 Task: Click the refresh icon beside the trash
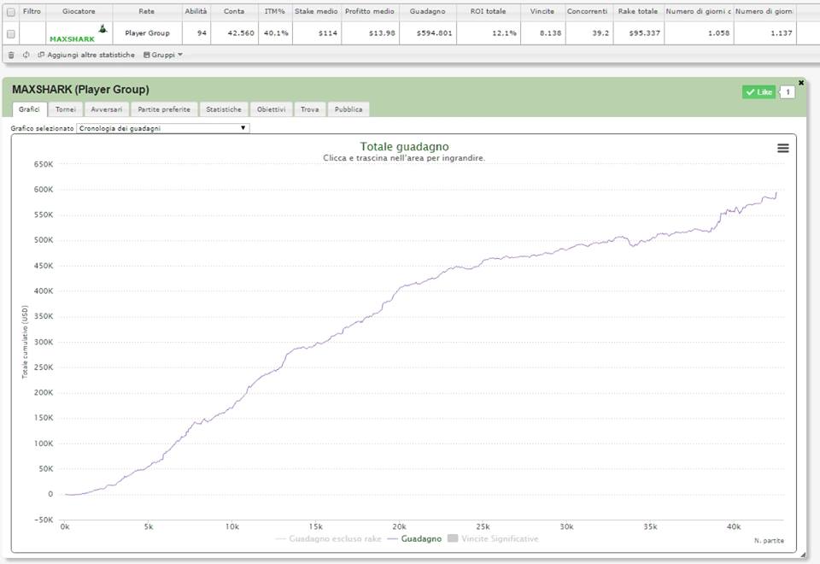click(26, 55)
